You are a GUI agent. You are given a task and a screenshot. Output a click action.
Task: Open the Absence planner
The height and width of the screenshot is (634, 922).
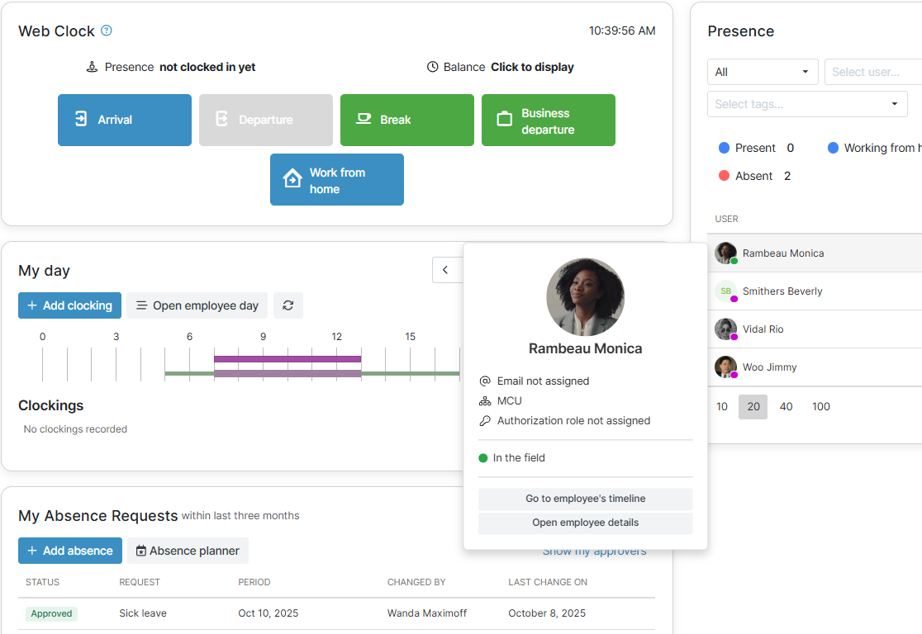pos(188,551)
